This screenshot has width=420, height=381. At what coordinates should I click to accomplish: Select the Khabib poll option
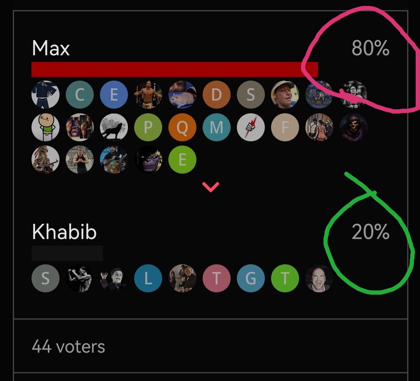pos(64,232)
